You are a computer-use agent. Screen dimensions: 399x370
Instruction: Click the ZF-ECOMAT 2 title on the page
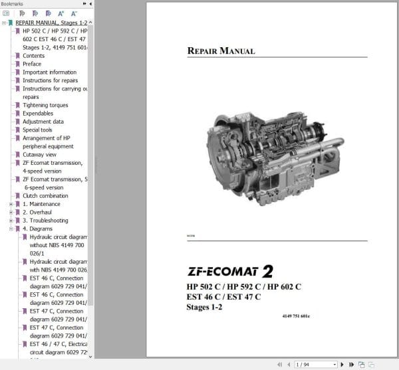point(230,271)
